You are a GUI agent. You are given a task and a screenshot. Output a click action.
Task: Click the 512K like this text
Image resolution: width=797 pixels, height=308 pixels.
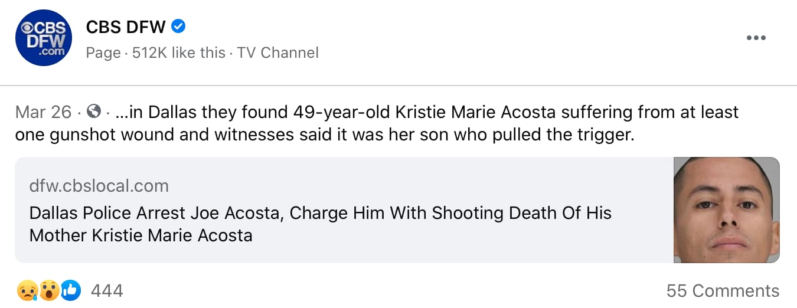coord(179,53)
